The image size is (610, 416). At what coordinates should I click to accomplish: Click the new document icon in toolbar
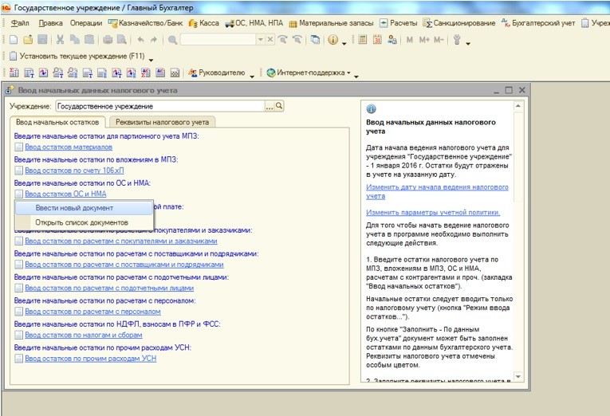point(14,39)
